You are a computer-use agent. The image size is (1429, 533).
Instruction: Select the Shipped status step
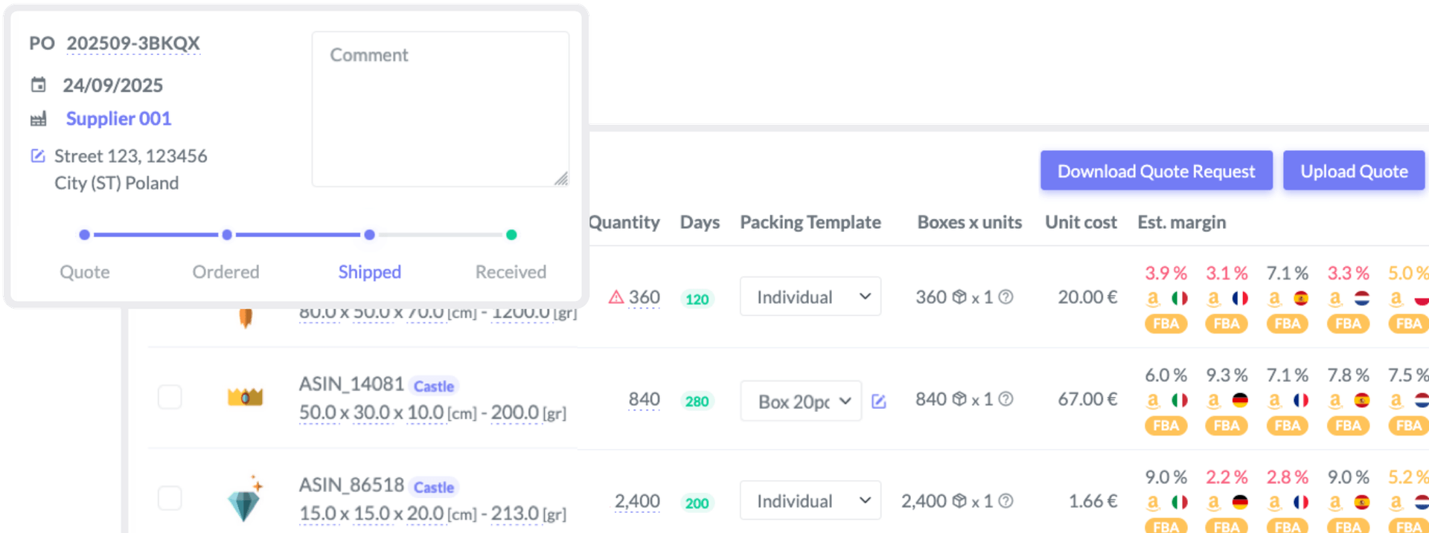pyautogui.click(x=370, y=272)
